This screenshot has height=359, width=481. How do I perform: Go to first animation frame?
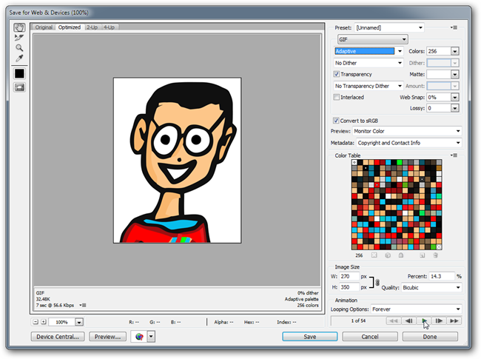click(x=394, y=321)
